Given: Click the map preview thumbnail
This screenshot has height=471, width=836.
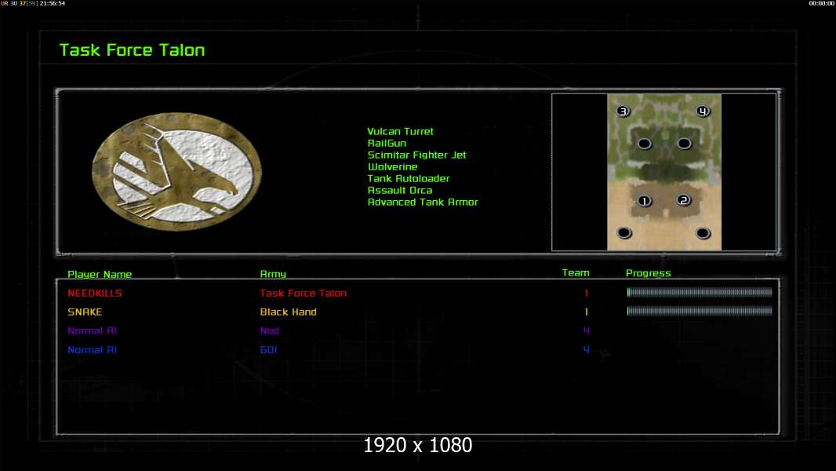Looking at the screenshot, I should coord(664,172).
